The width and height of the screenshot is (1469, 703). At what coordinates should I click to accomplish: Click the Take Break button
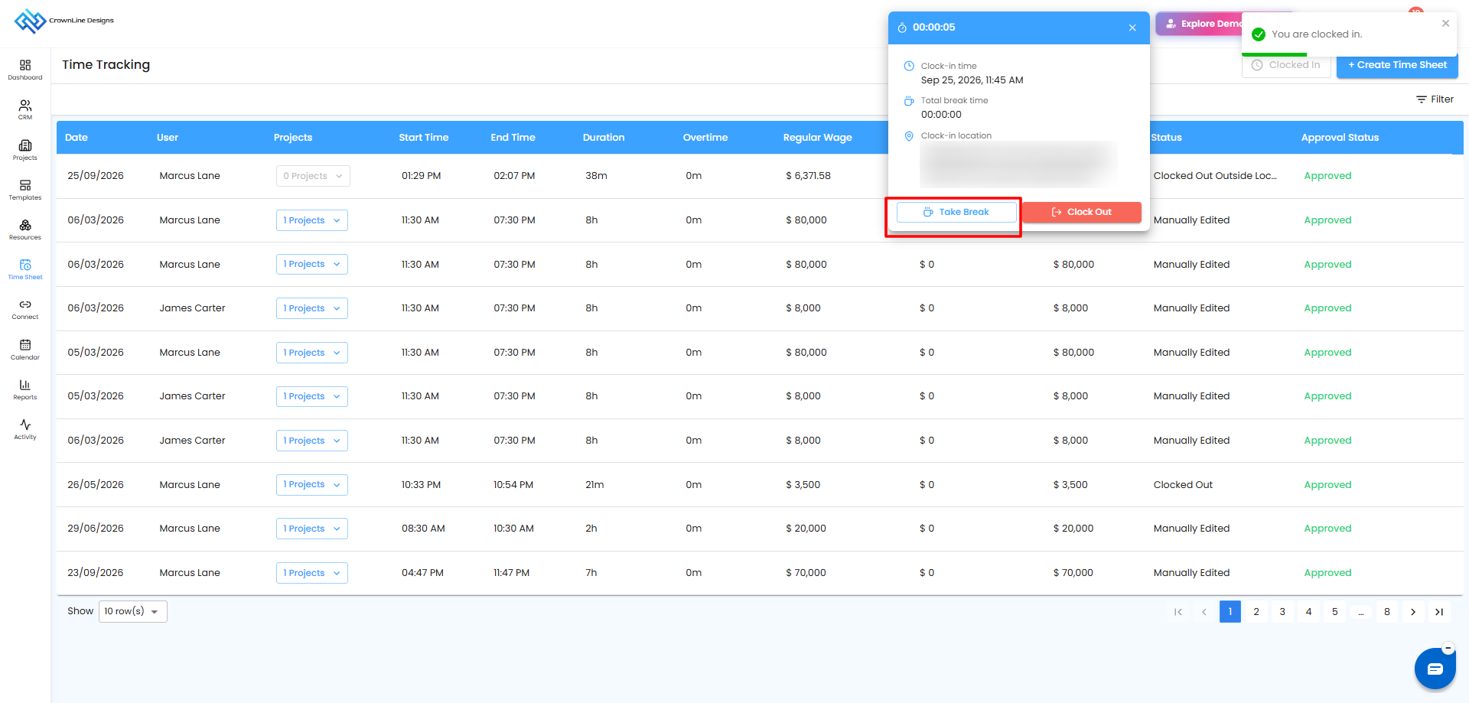point(956,212)
